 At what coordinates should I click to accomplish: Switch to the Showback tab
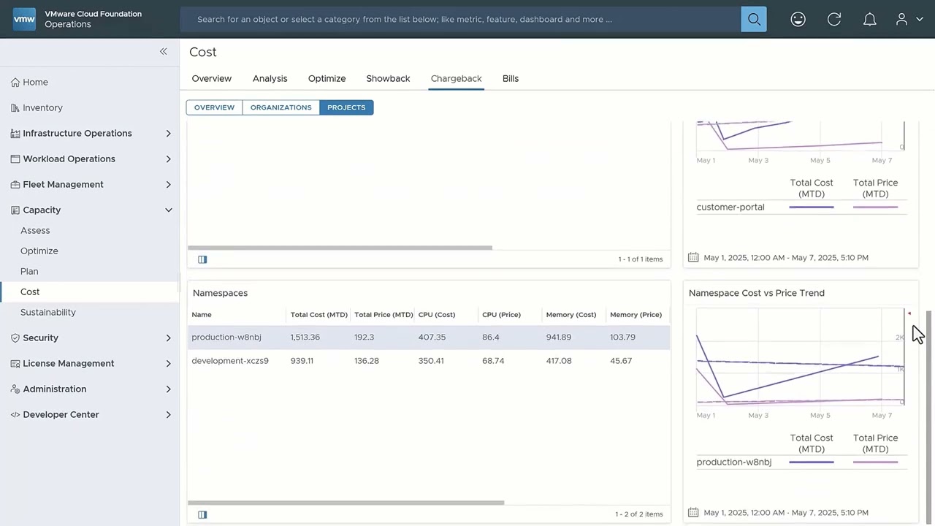tap(388, 78)
